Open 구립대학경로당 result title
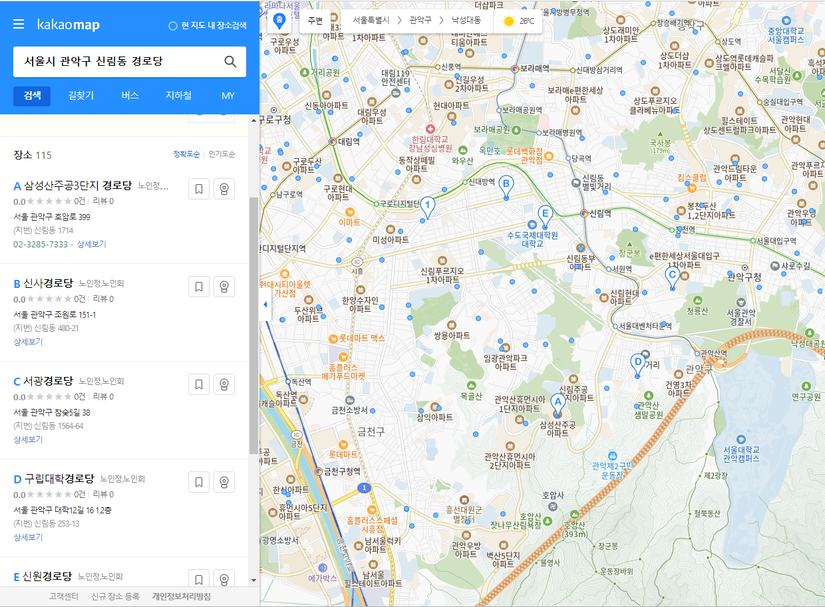 (x=59, y=479)
